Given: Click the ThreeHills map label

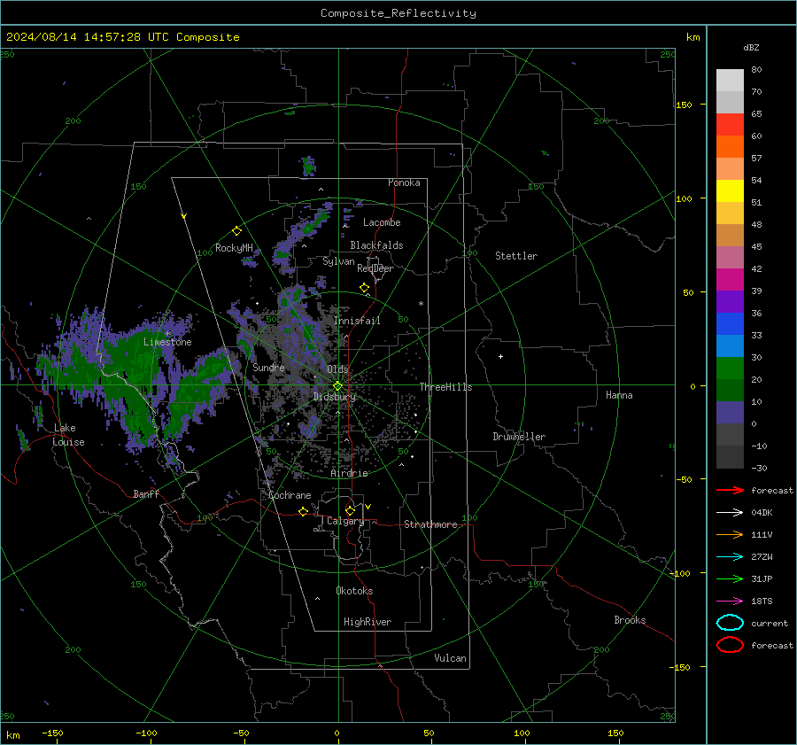Looking at the screenshot, I should pos(445,387).
